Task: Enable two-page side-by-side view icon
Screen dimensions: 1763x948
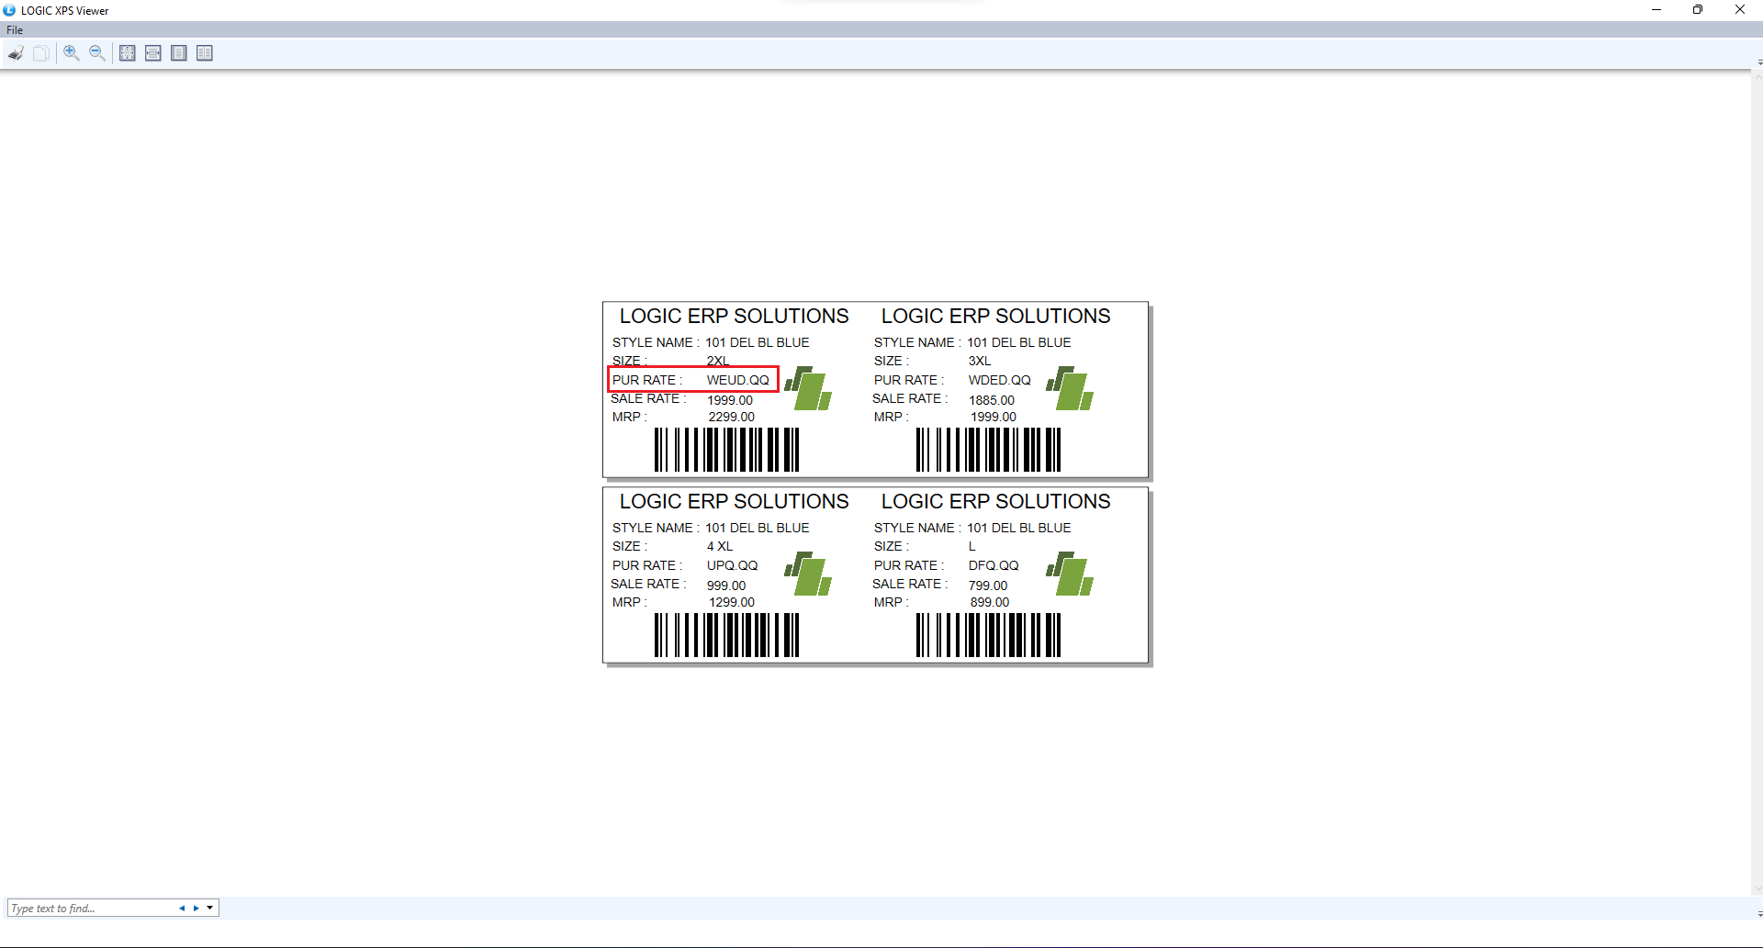Action: click(x=205, y=53)
